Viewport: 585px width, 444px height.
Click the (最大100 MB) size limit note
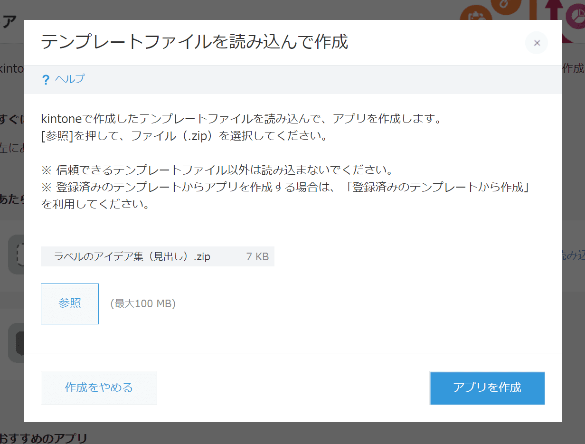(x=143, y=303)
